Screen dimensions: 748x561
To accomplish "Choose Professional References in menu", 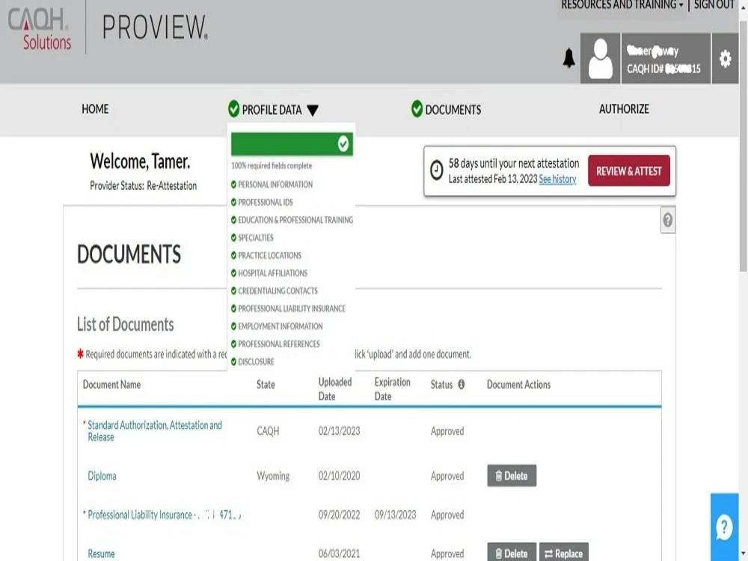I will point(278,344).
